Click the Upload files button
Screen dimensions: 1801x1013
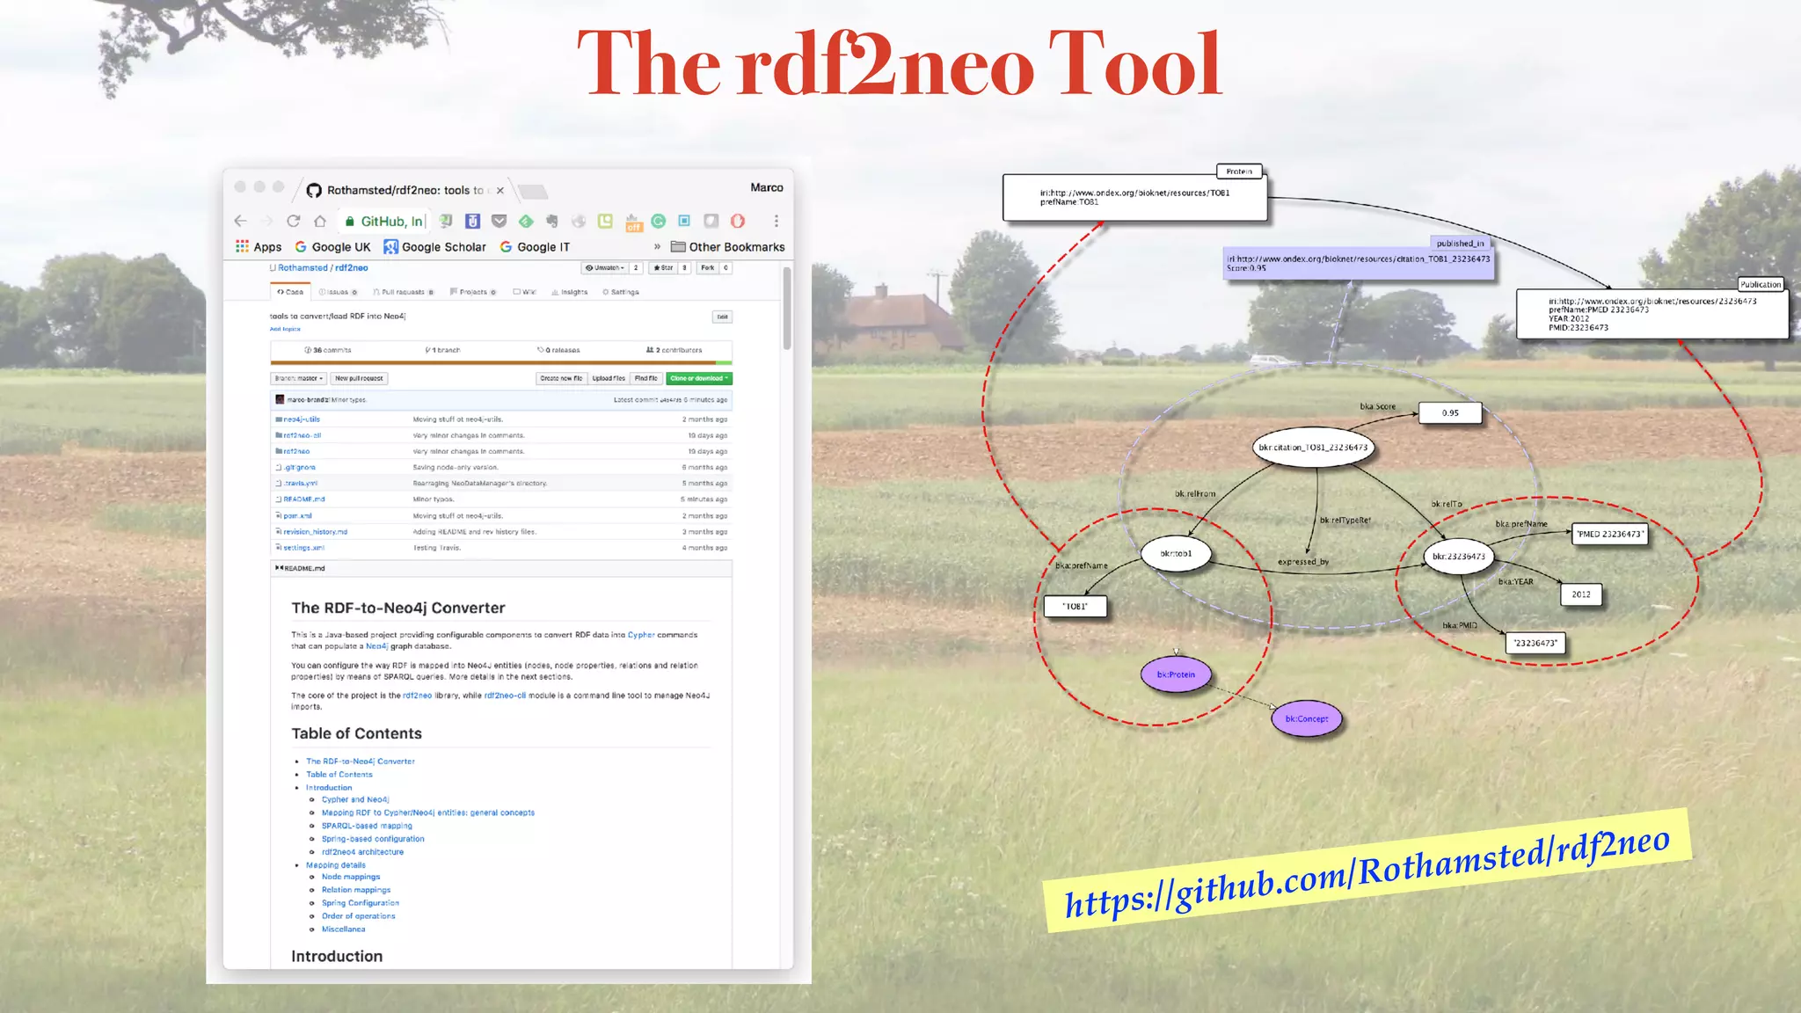tap(609, 378)
